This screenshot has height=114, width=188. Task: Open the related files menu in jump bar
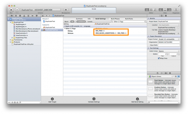[43, 16]
